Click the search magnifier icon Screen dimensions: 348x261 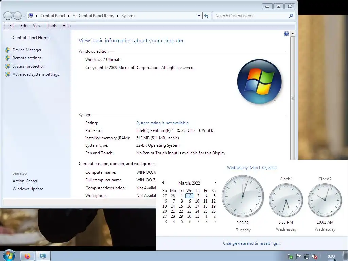(291, 16)
